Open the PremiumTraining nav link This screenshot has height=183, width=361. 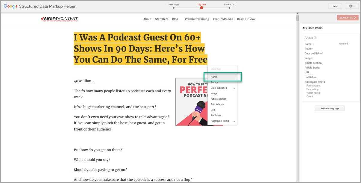point(197,19)
